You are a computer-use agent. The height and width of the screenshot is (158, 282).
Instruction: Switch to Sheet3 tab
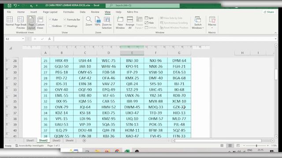56,140
